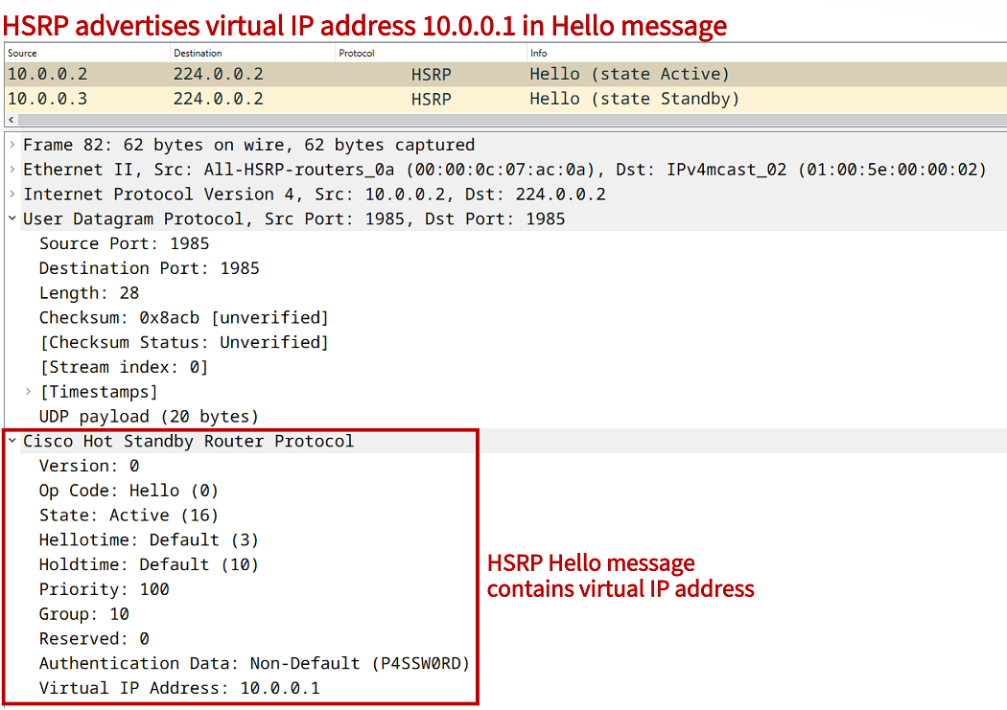Expand the Ethernet II section arrow
The width and height of the screenshot is (1007, 710).
[x=12, y=170]
